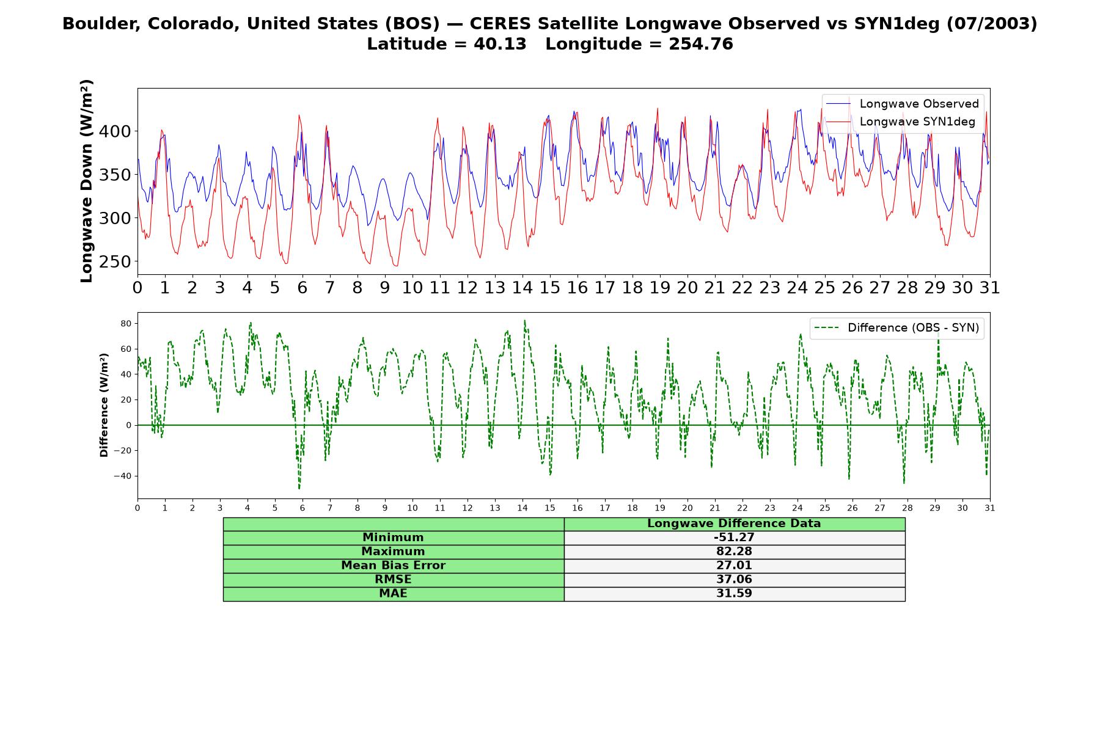Click the Latitude and Longitude subtitle

[550, 44]
